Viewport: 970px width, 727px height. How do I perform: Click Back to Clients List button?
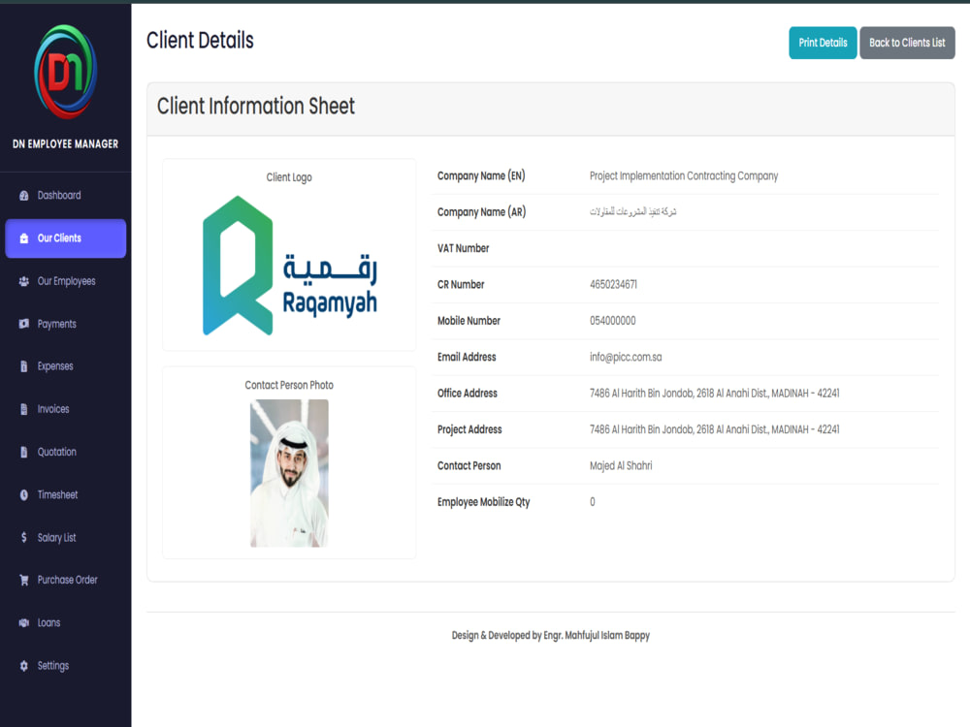pyautogui.click(x=907, y=43)
